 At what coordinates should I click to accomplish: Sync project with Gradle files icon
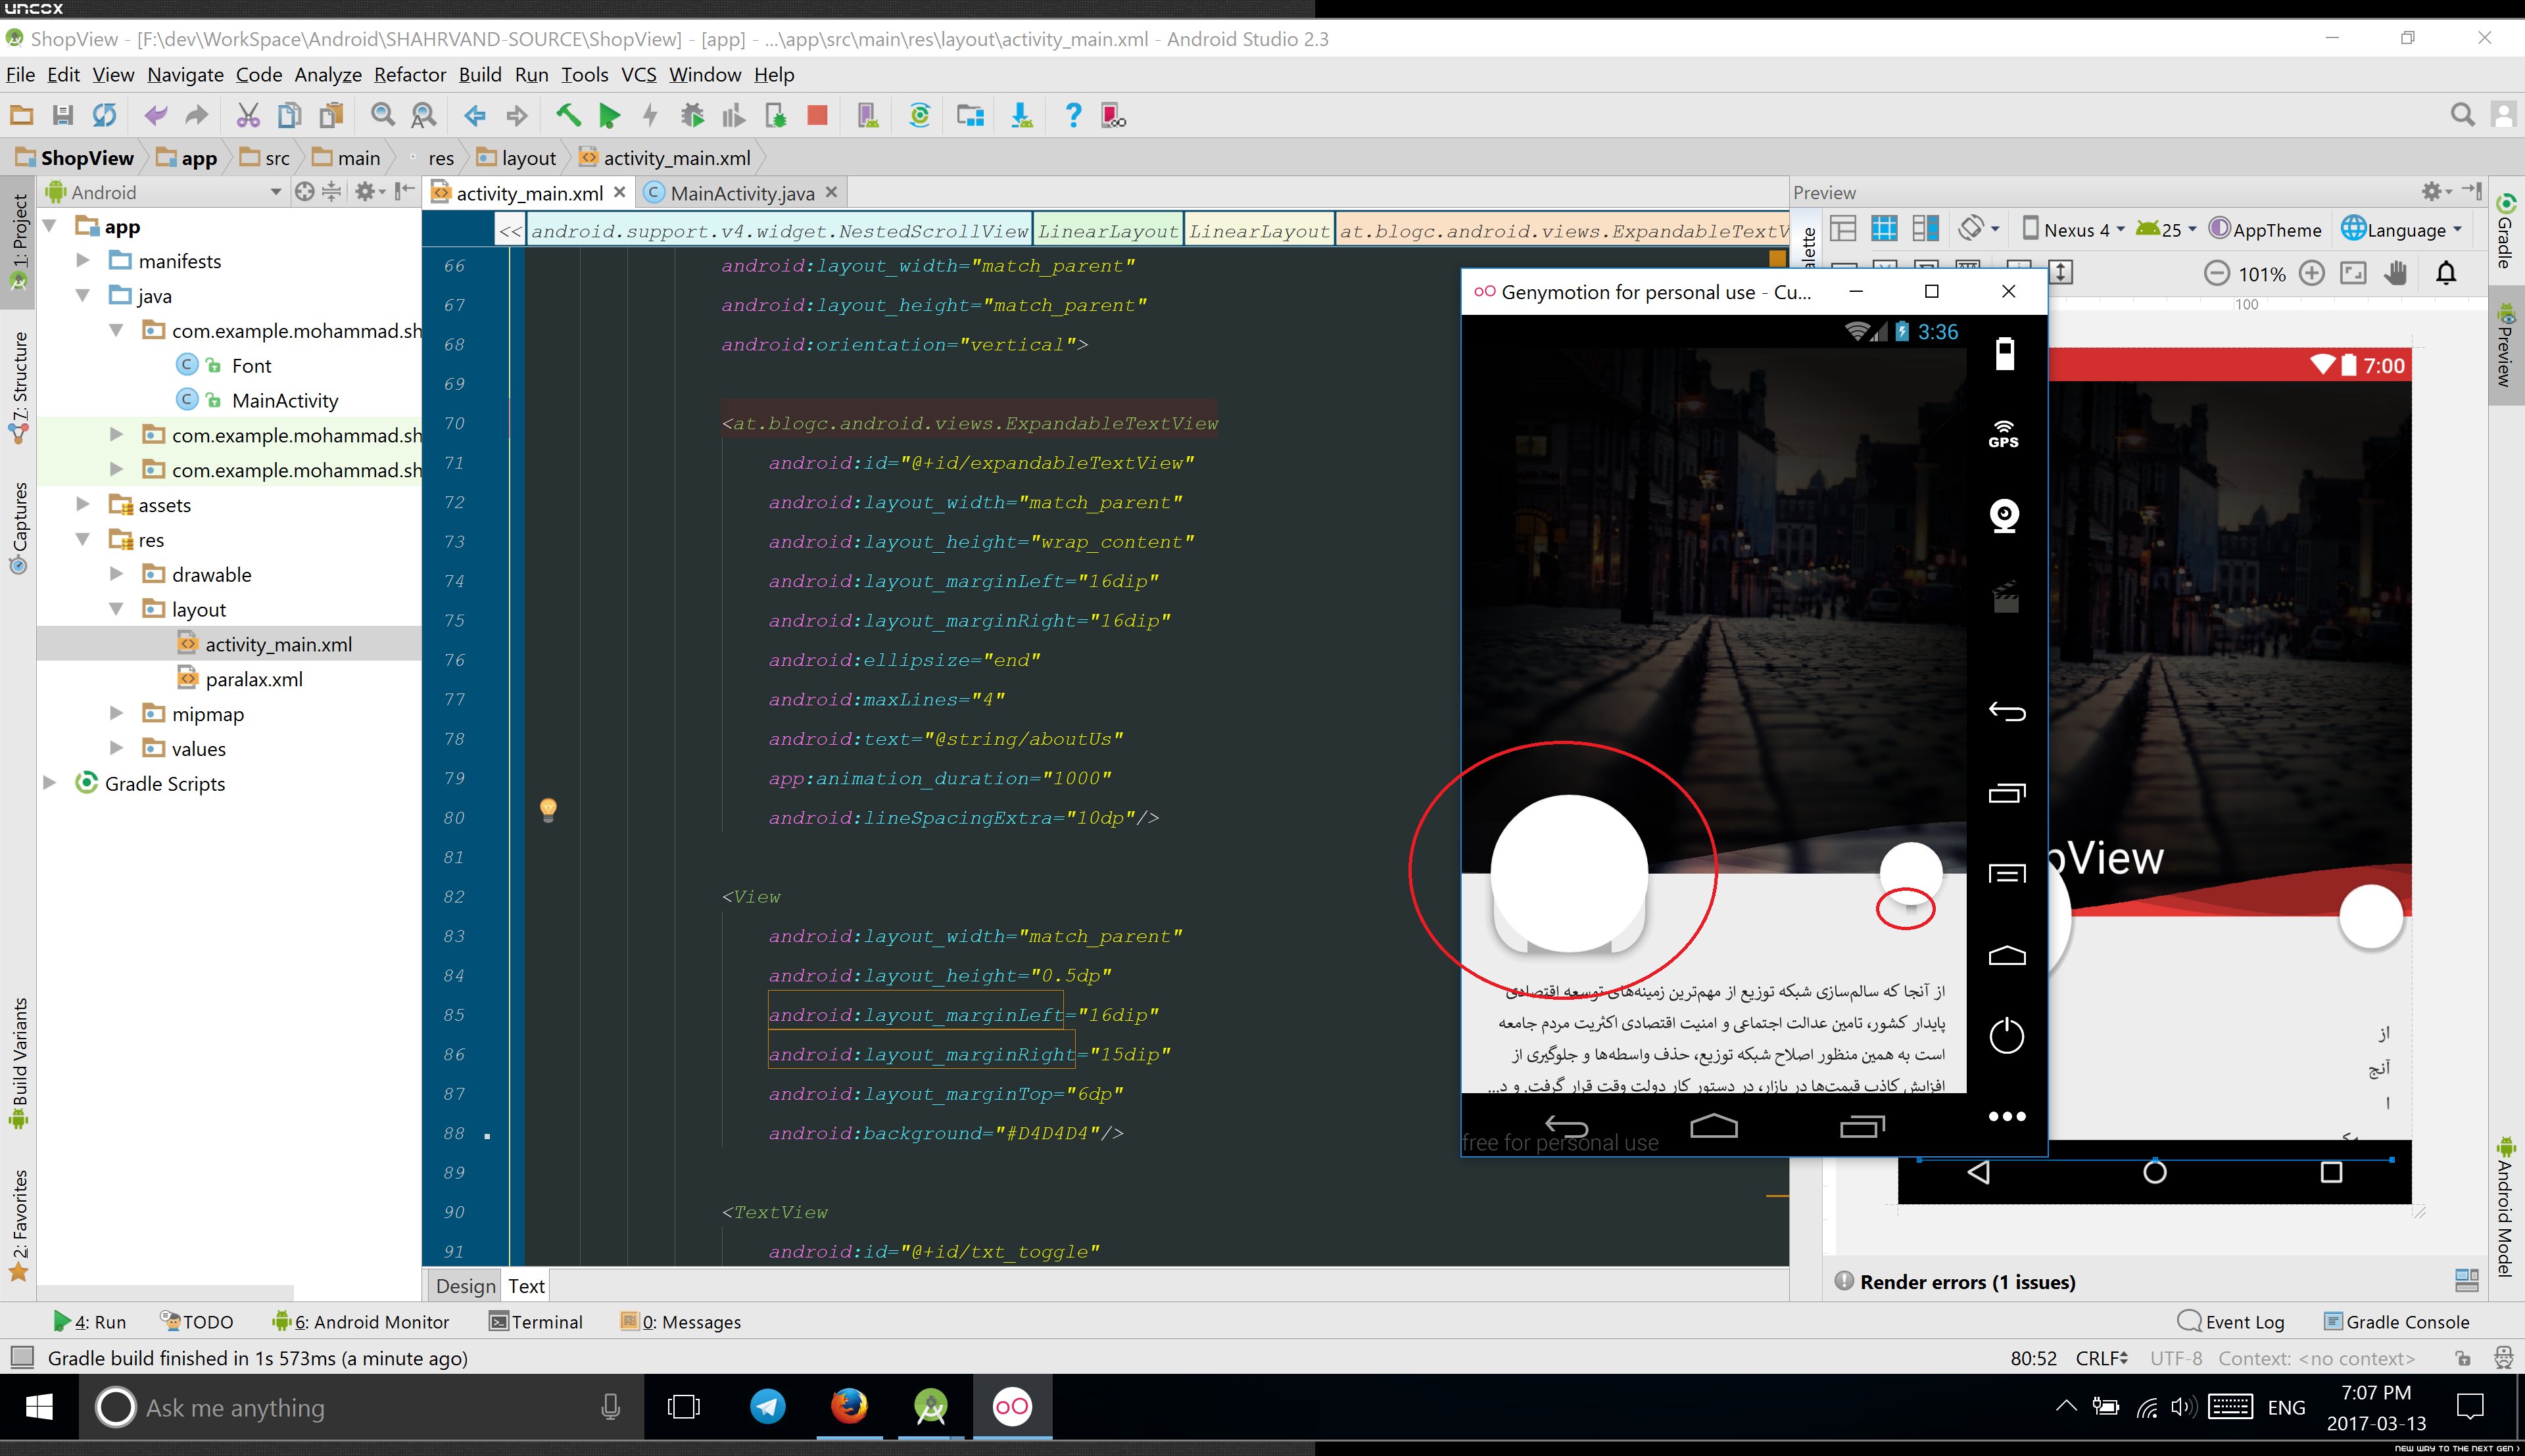pyautogui.click(x=920, y=115)
